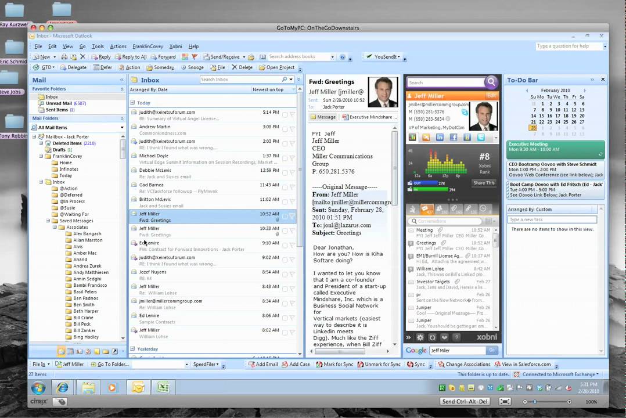Collapse the Yesterday group header

pos(132,348)
